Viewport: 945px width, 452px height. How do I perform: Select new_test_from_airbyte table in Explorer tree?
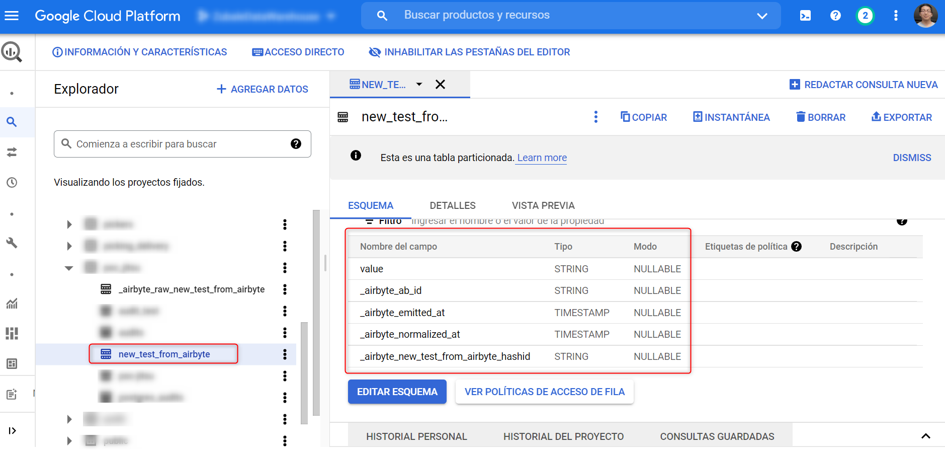point(163,354)
